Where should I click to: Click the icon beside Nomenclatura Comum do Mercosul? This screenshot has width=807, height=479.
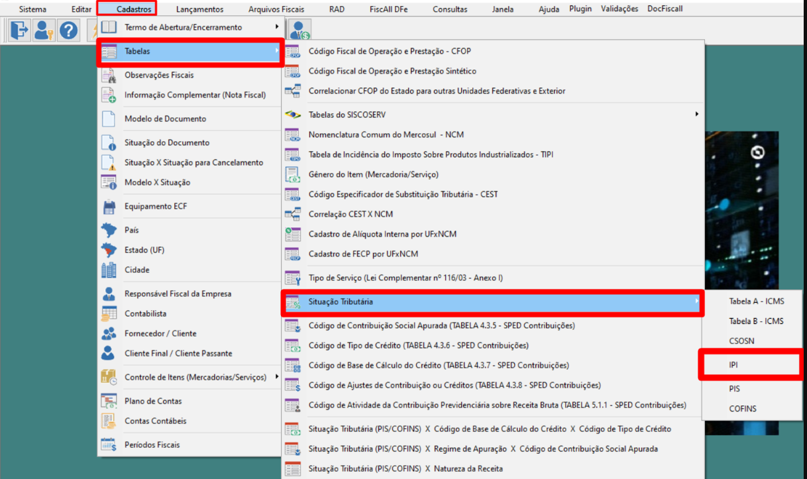click(x=294, y=134)
